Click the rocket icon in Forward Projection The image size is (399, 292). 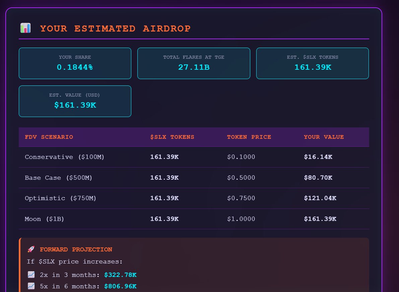point(31,249)
